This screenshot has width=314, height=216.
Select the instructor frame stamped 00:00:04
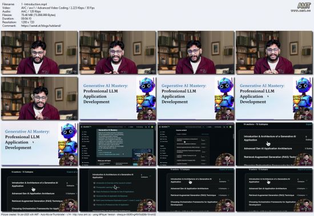click(39, 53)
